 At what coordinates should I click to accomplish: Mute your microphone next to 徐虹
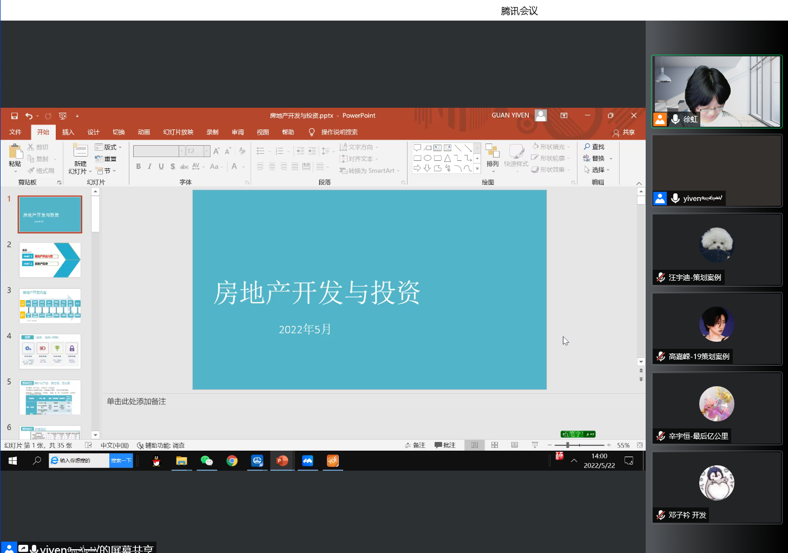tap(674, 120)
